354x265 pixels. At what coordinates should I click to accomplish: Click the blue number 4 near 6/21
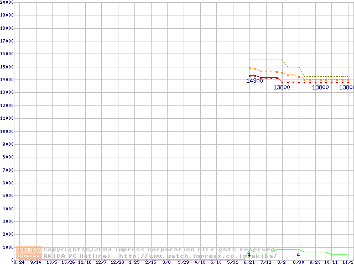click(x=249, y=255)
